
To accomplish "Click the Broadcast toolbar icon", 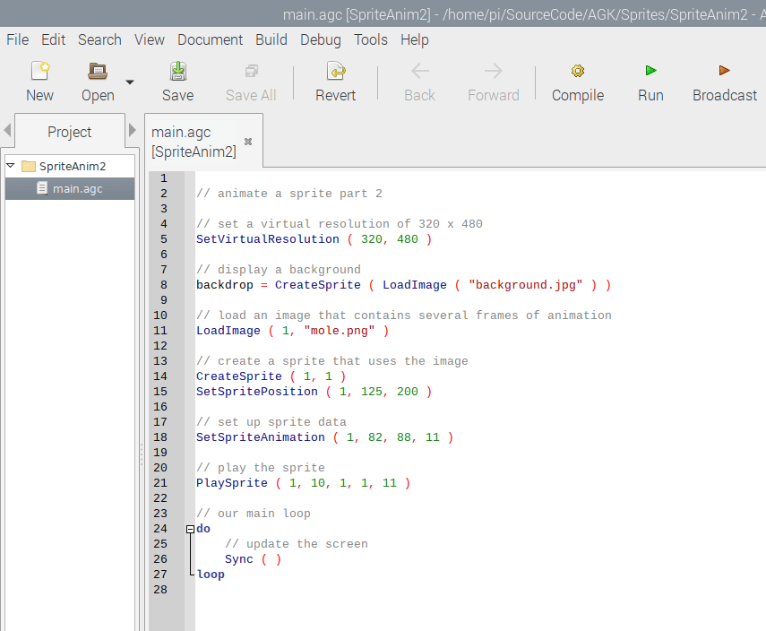I will 724,72.
